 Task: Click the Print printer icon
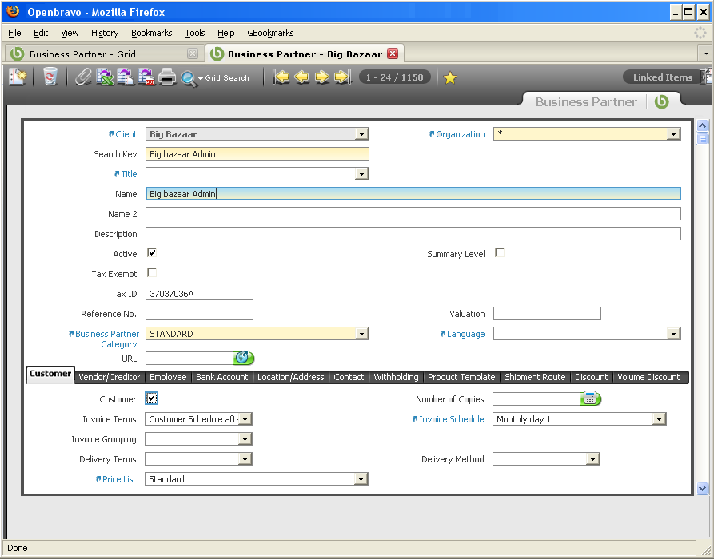click(167, 77)
